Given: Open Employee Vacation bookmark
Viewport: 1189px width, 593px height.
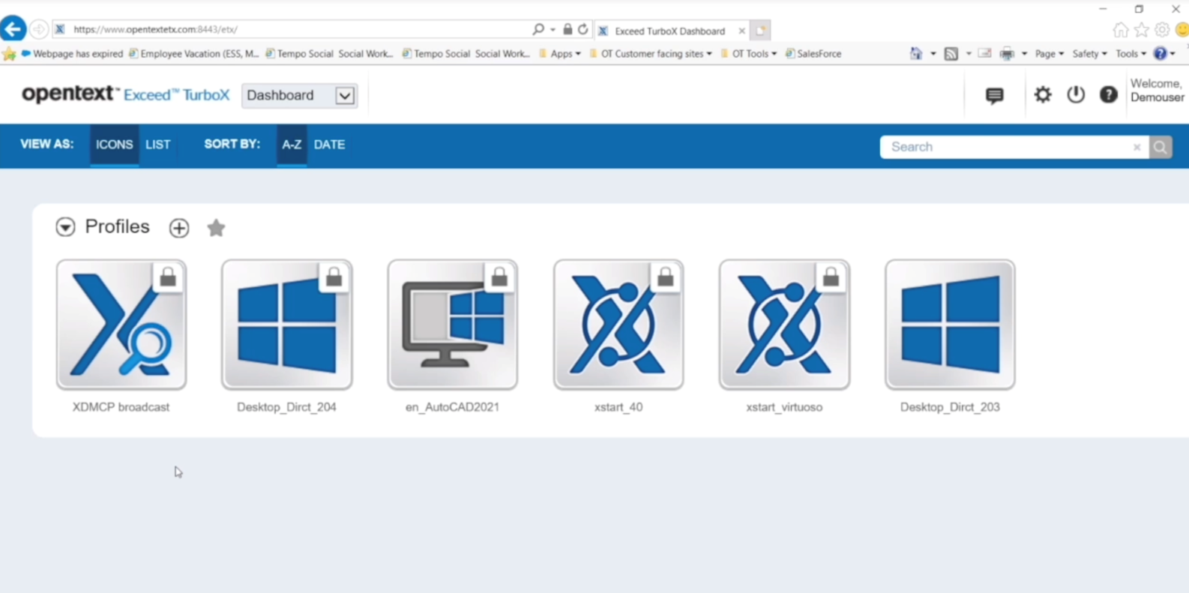Looking at the screenshot, I should [193, 53].
